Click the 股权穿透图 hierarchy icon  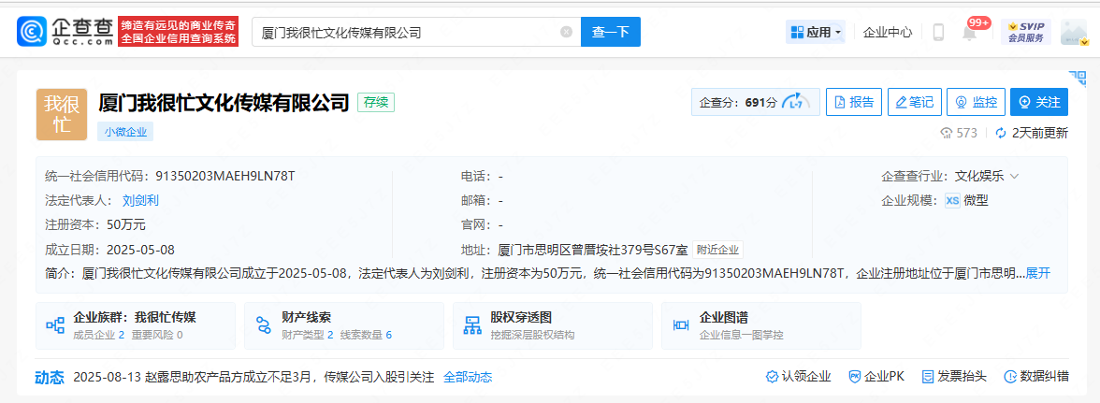472,325
